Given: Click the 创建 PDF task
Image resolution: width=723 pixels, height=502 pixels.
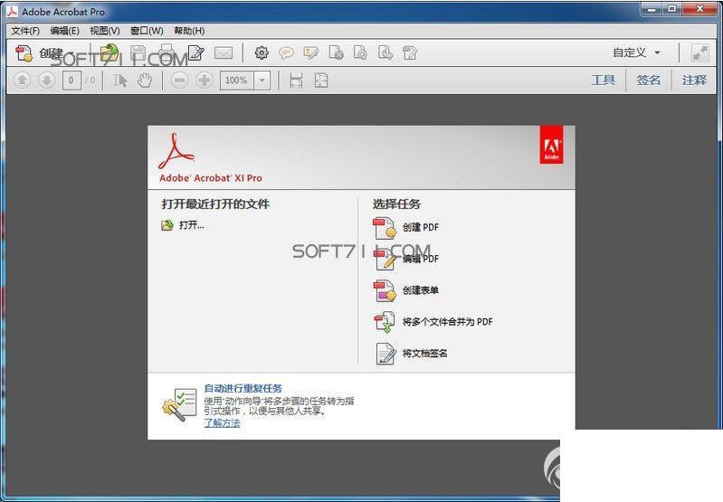Looking at the screenshot, I should [x=405, y=227].
